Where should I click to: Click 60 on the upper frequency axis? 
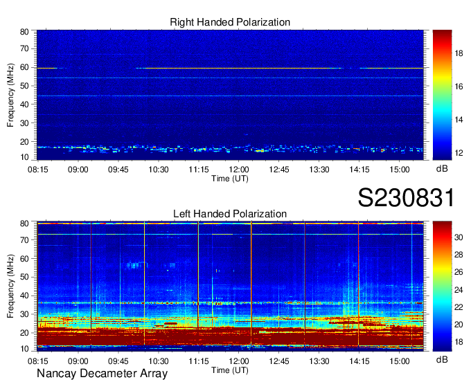(24, 67)
